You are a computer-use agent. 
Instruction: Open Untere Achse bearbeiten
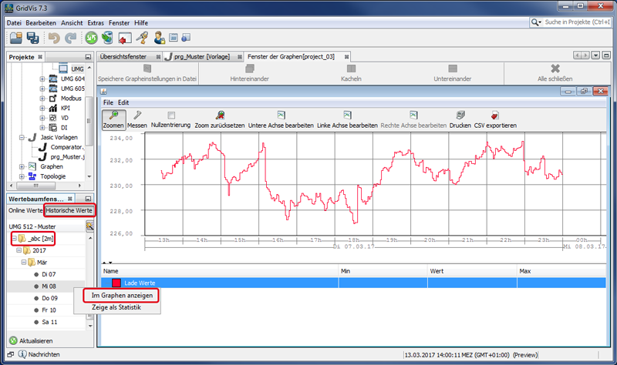point(281,115)
